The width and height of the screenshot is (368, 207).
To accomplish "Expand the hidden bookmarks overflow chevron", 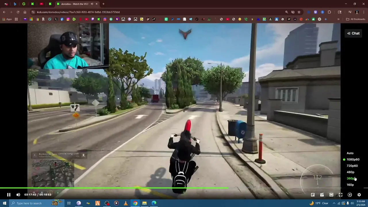I will [x=338, y=19].
